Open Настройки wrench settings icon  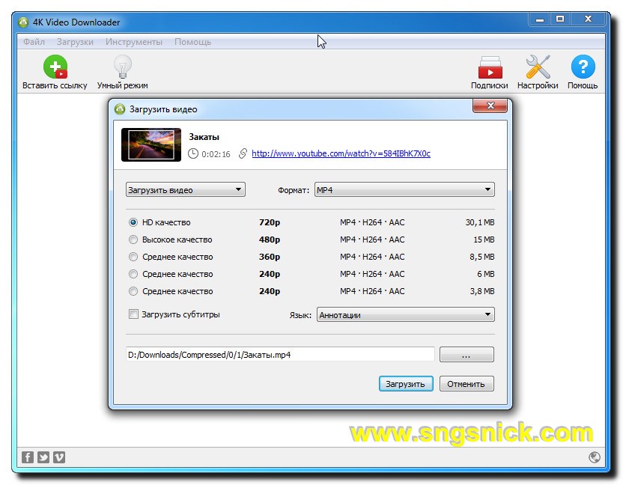pos(538,67)
